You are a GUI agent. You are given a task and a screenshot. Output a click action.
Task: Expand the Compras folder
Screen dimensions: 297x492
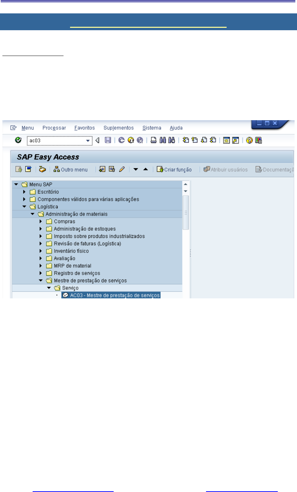pyautogui.click(x=41, y=221)
